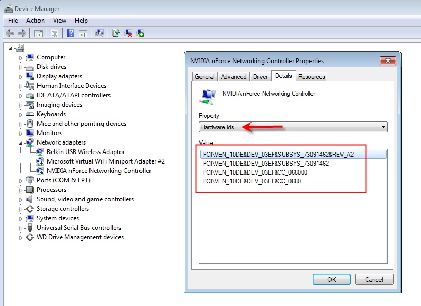421x306 pixels.
Task: Open the Action menu
Action: click(x=35, y=21)
